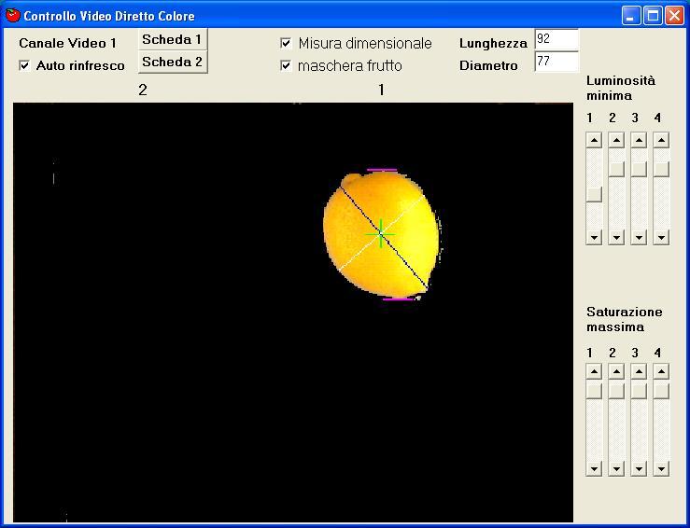Click the Saturazione massima slider 3 thumb
This screenshot has width=690, height=528.
[639, 391]
